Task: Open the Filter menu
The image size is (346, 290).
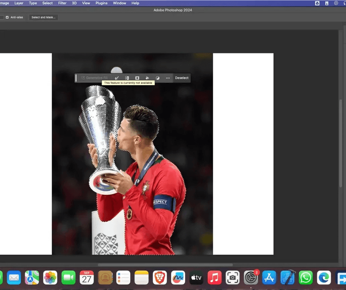Action: 62,3
